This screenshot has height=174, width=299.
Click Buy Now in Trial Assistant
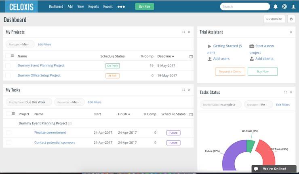pyautogui.click(x=263, y=72)
